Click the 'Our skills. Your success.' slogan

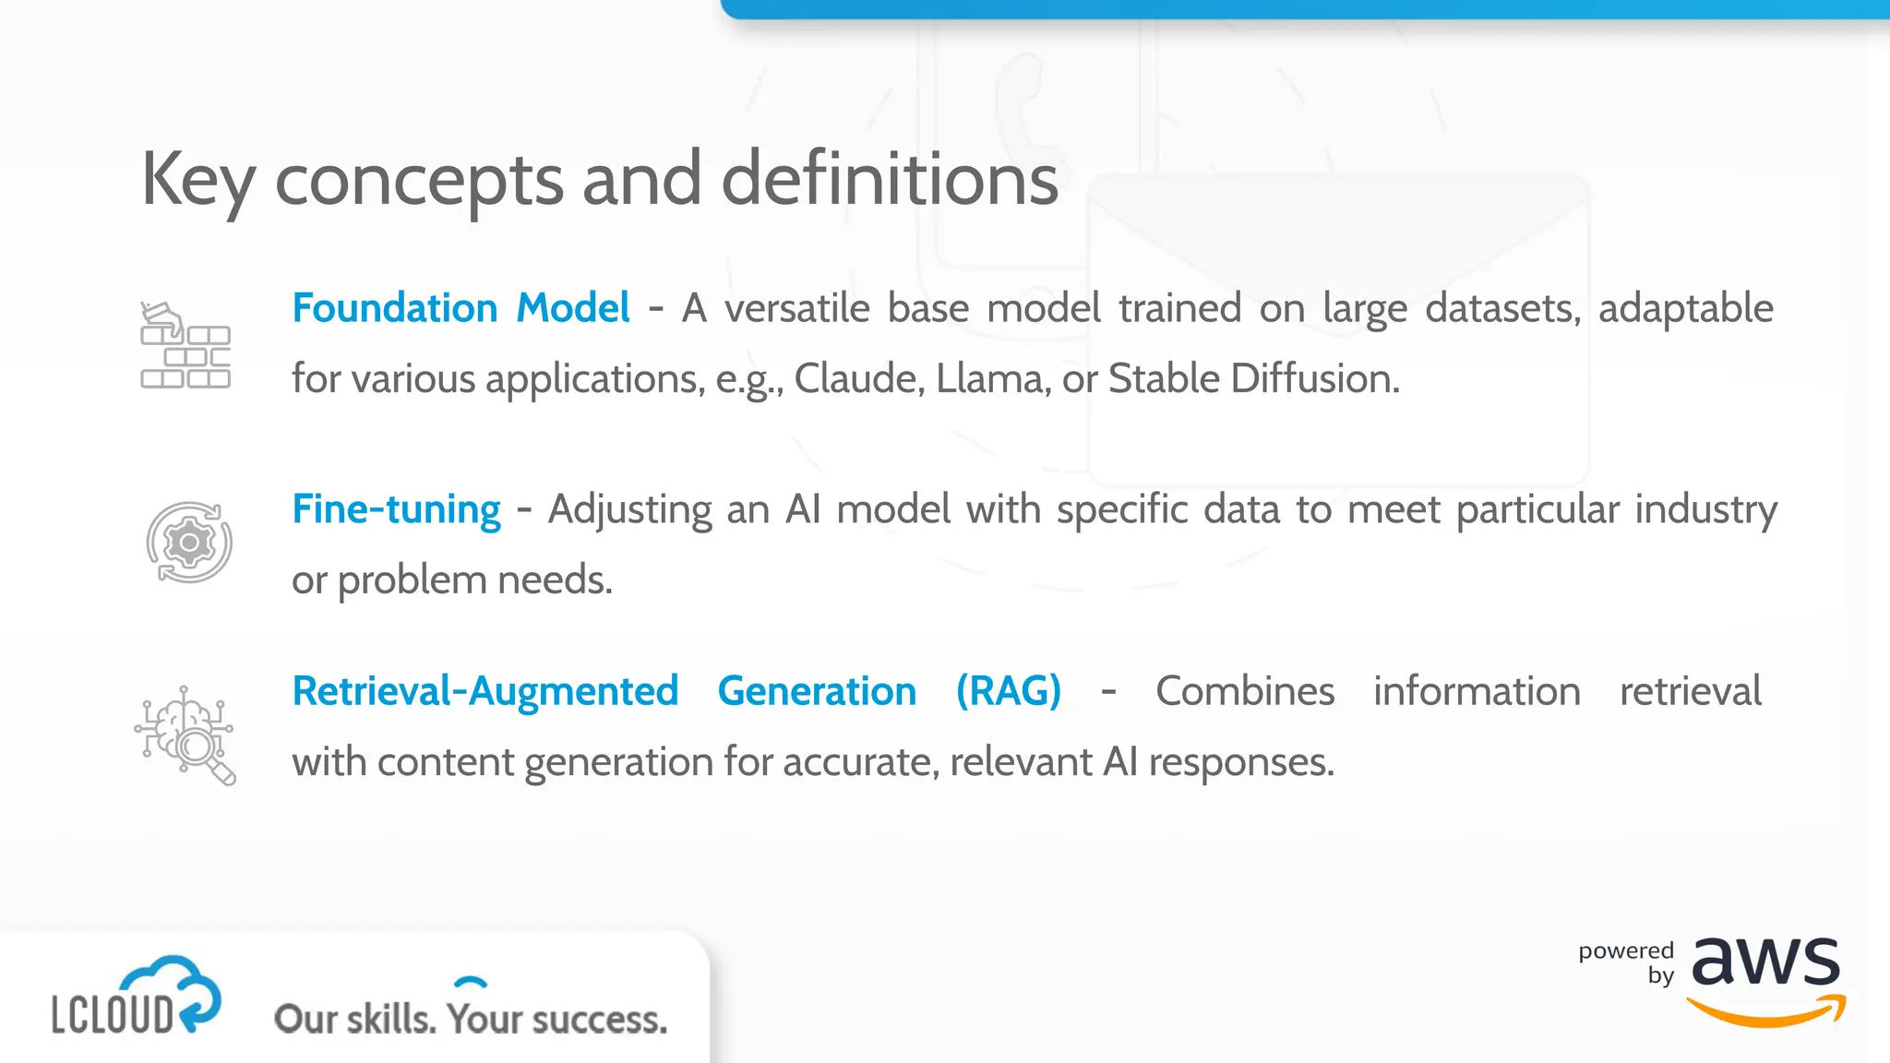[x=471, y=1019]
